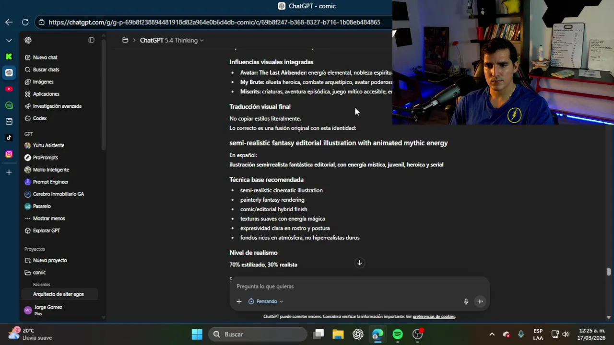Open the Windows Start menu
Viewport: 614px width, 345px height.
coord(197,334)
